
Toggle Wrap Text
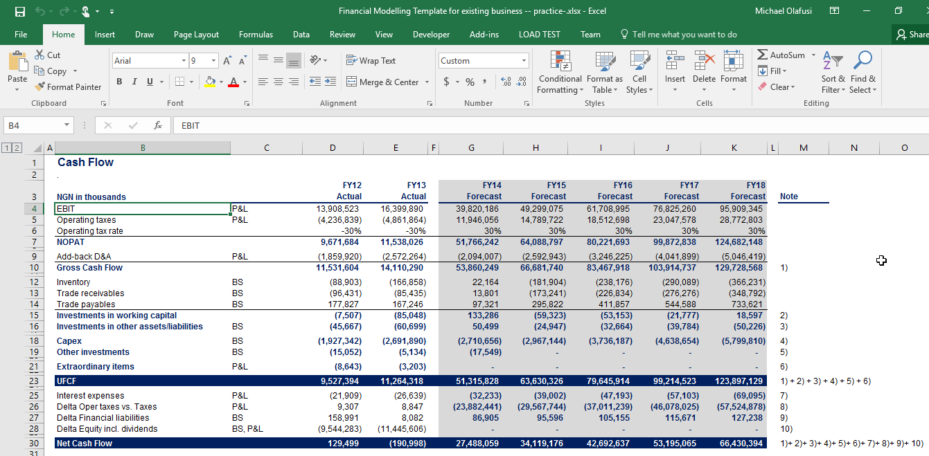click(x=371, y=60)
